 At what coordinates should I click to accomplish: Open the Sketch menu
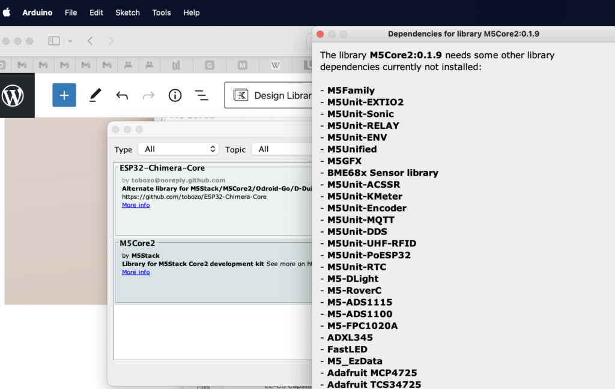coord(127,13)
